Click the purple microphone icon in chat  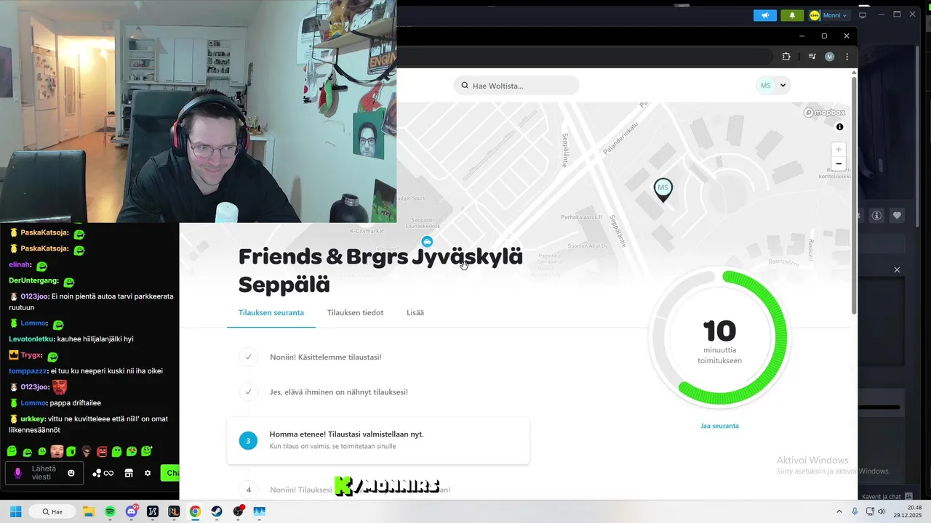pos(18,473)
